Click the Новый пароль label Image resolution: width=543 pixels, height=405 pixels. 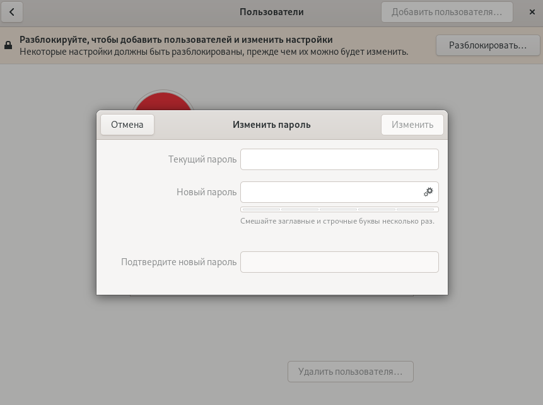[x=206, y=192]
